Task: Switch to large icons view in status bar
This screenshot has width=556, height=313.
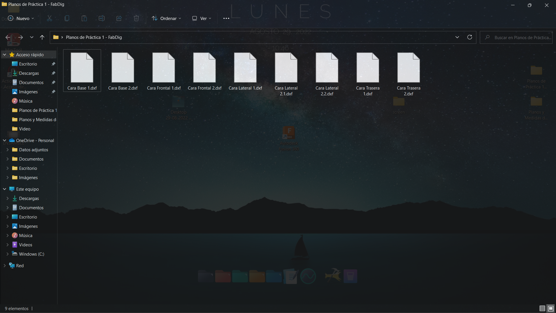Action: 550,308
